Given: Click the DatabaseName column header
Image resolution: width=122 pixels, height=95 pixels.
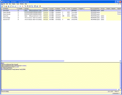Looking at the screenshot, I should 58,9.
